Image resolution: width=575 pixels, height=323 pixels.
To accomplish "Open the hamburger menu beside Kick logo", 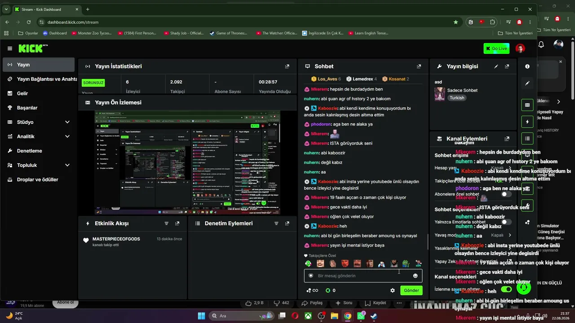I will coord(10,48).
